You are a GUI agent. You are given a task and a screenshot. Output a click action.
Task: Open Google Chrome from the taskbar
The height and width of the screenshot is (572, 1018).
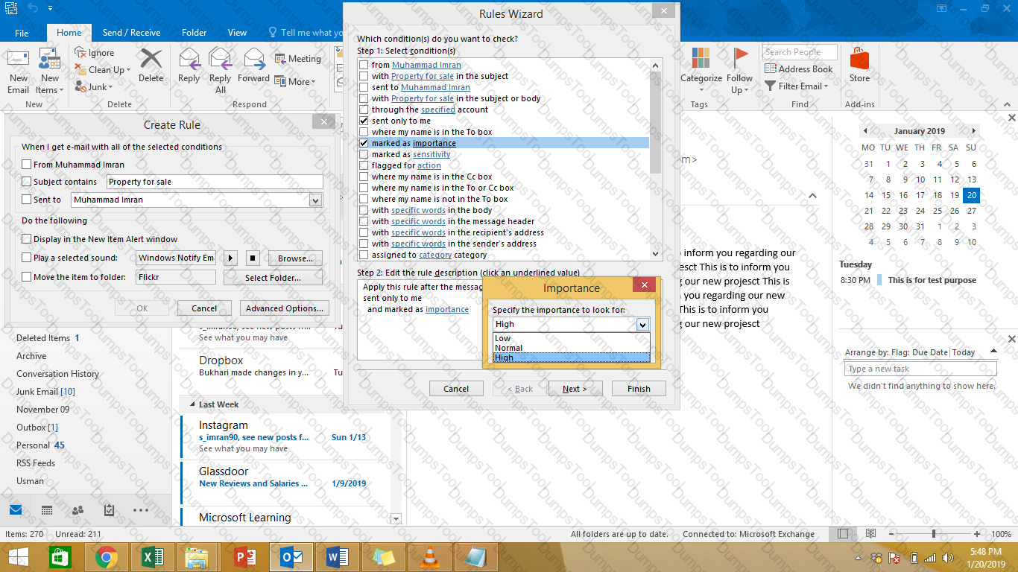(106, 557)
